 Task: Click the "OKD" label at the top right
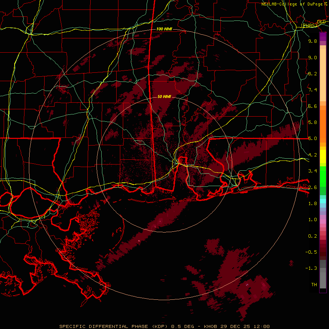[321, 22]
